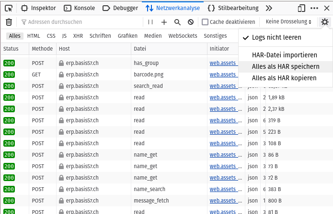The height and width of the screenshot is (214, 333).
Task: Choose Alles als HAR speichern
Action: pyautogui.click(x=285, y=67)
